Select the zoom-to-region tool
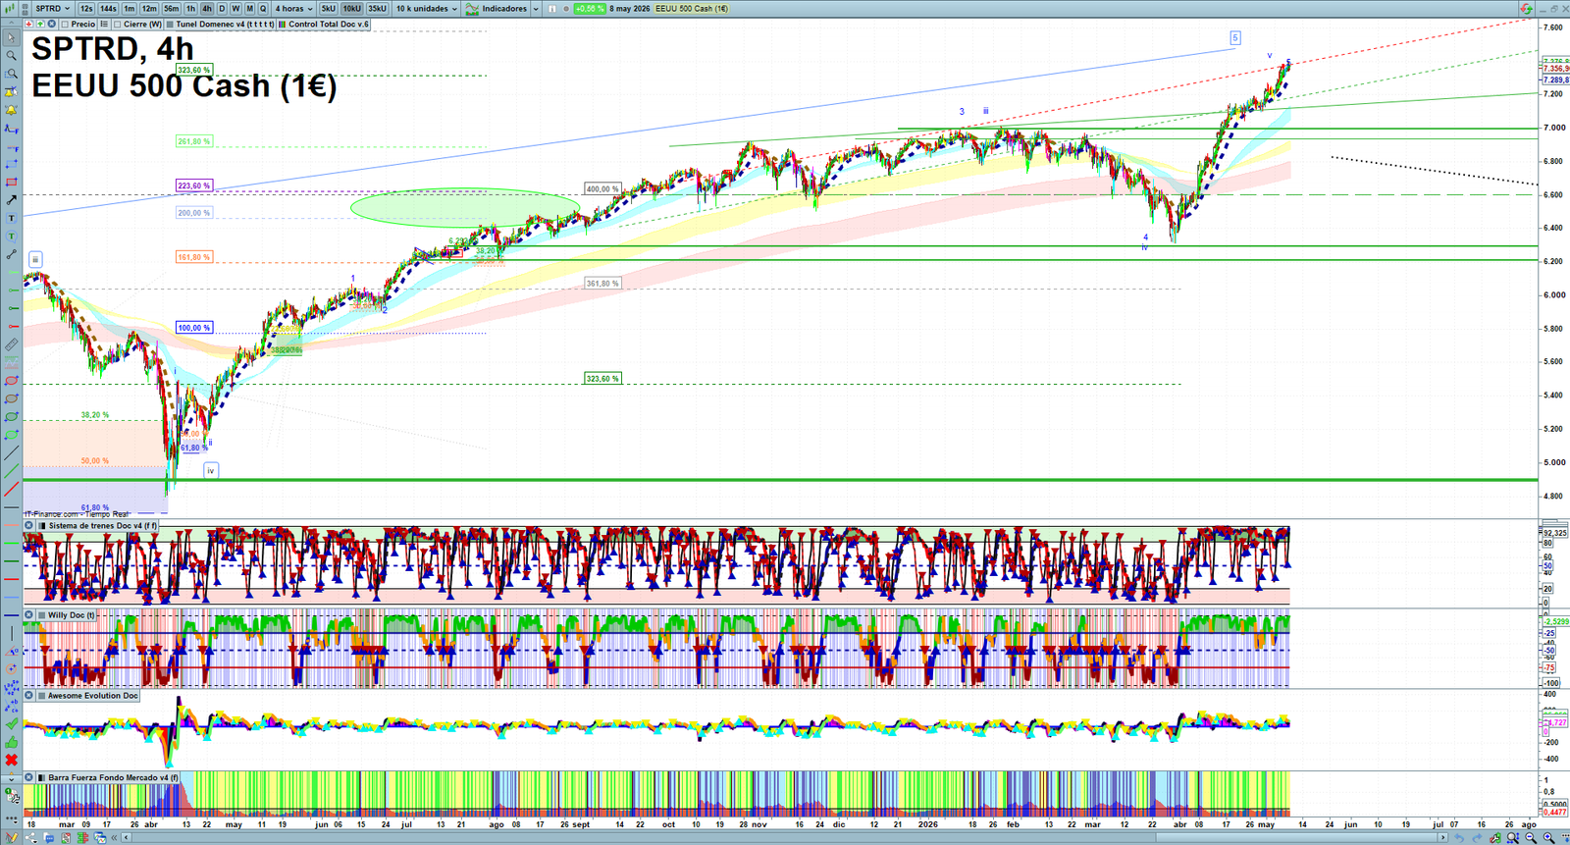This screenshot has height=845, width=1570. tap(12, 74)
